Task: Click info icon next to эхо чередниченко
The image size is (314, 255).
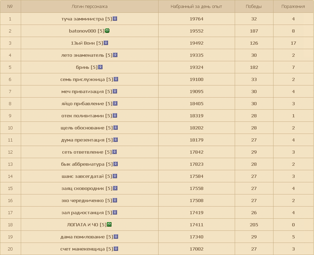Action: pyautogui.click(x=115, y=200)
